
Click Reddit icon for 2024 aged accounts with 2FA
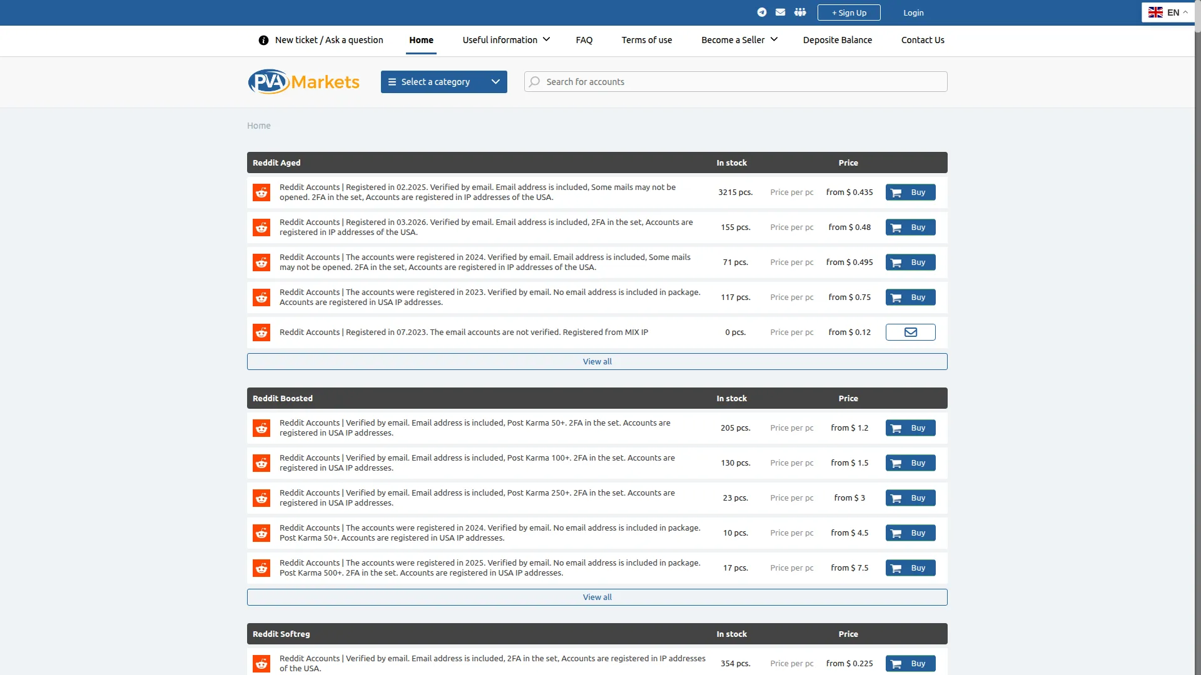click(x=261, y=262)
